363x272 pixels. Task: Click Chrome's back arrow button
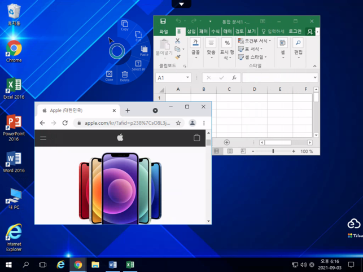click(42, 123)
